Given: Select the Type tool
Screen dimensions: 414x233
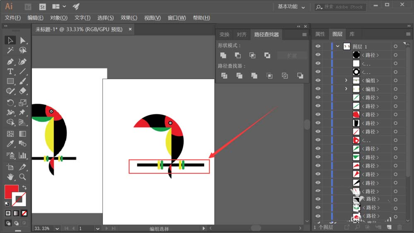Looking at the screenshot, I should 10,71.
